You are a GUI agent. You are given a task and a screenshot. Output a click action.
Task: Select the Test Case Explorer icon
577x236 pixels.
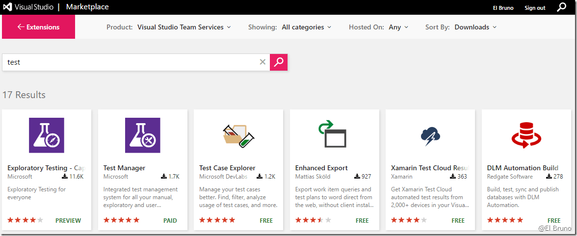238,135
